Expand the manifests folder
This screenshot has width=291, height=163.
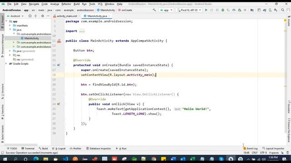click(x=10, y=25)
